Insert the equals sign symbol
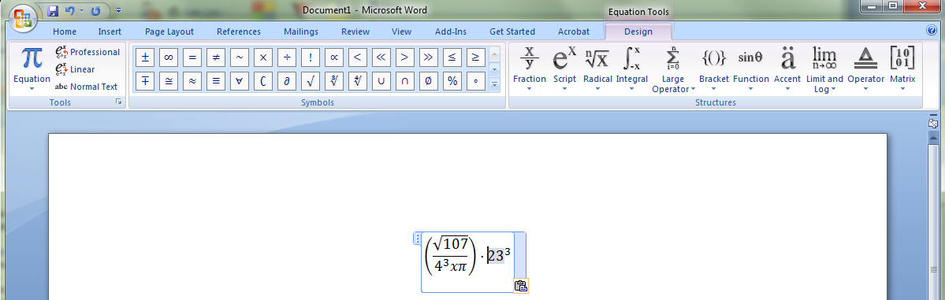The width and height of the screenshot is (945, 300). click(192, 57)
